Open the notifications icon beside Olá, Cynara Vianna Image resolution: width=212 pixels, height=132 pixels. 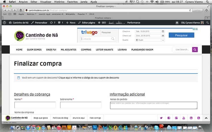[x=177, y=23]
